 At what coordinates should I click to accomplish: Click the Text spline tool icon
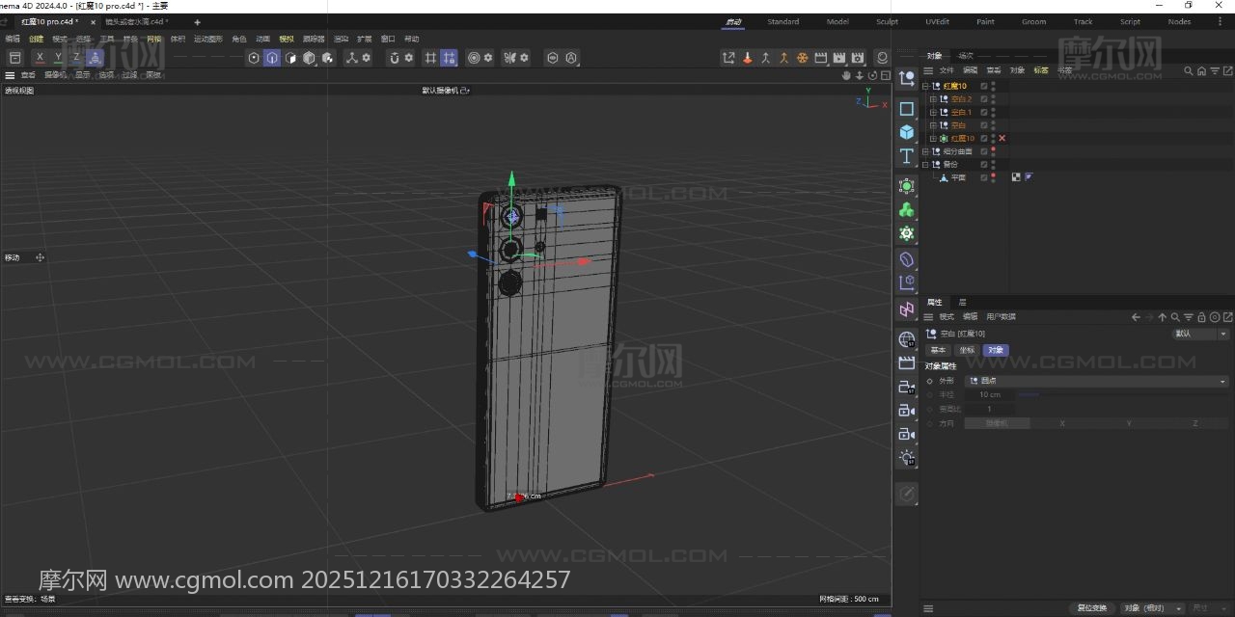point(907,156)
